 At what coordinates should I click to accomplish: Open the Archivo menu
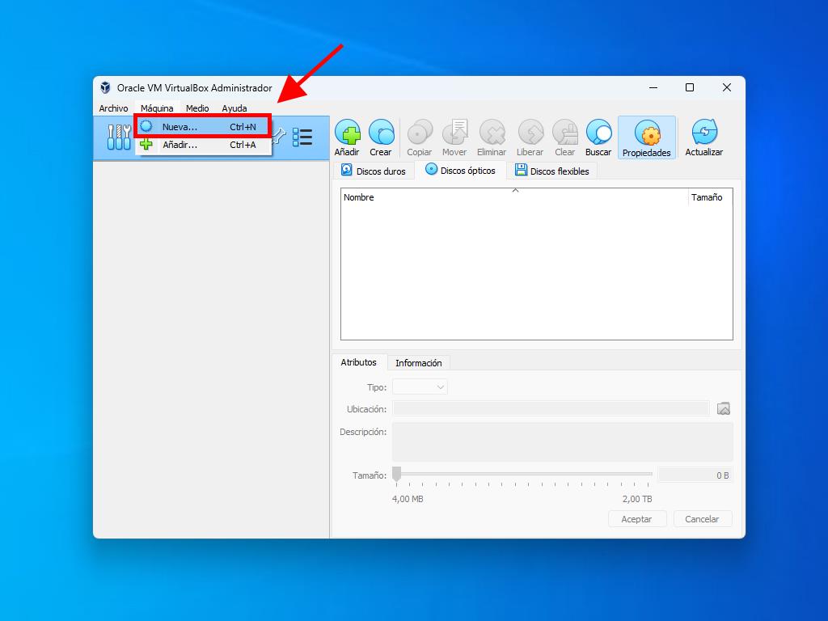click(x=113, y=108)
